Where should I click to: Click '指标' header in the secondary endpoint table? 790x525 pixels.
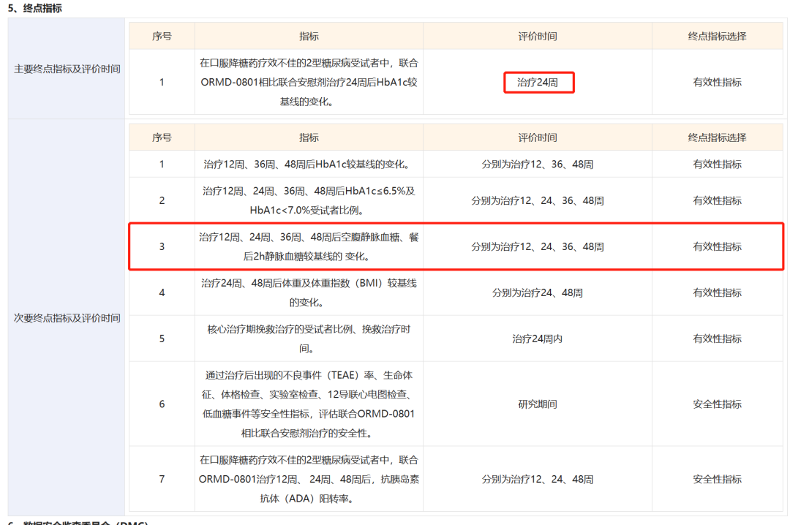click(309, 137)
